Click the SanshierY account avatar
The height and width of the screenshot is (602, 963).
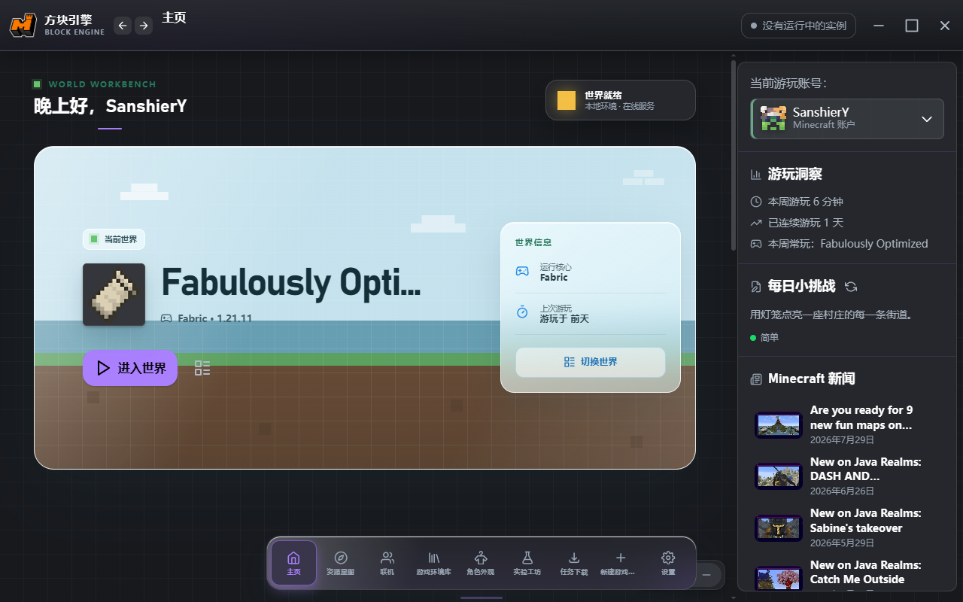tap(773, 119)
